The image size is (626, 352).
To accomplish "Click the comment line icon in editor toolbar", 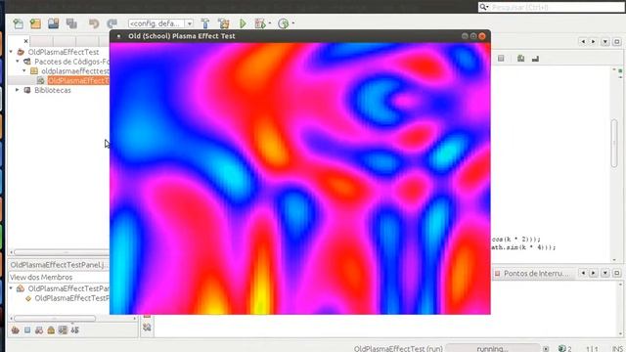I will (x=520, y=59).
